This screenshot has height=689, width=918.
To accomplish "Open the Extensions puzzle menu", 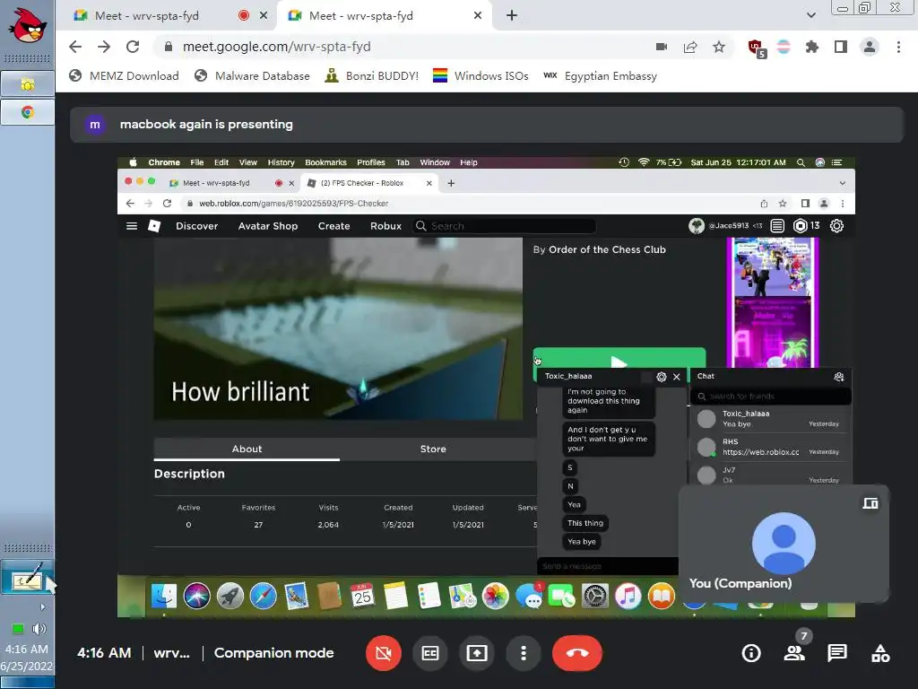I will (812, 47).
